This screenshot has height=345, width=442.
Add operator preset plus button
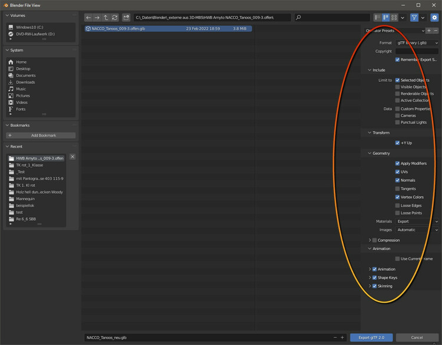click(429, 31)
